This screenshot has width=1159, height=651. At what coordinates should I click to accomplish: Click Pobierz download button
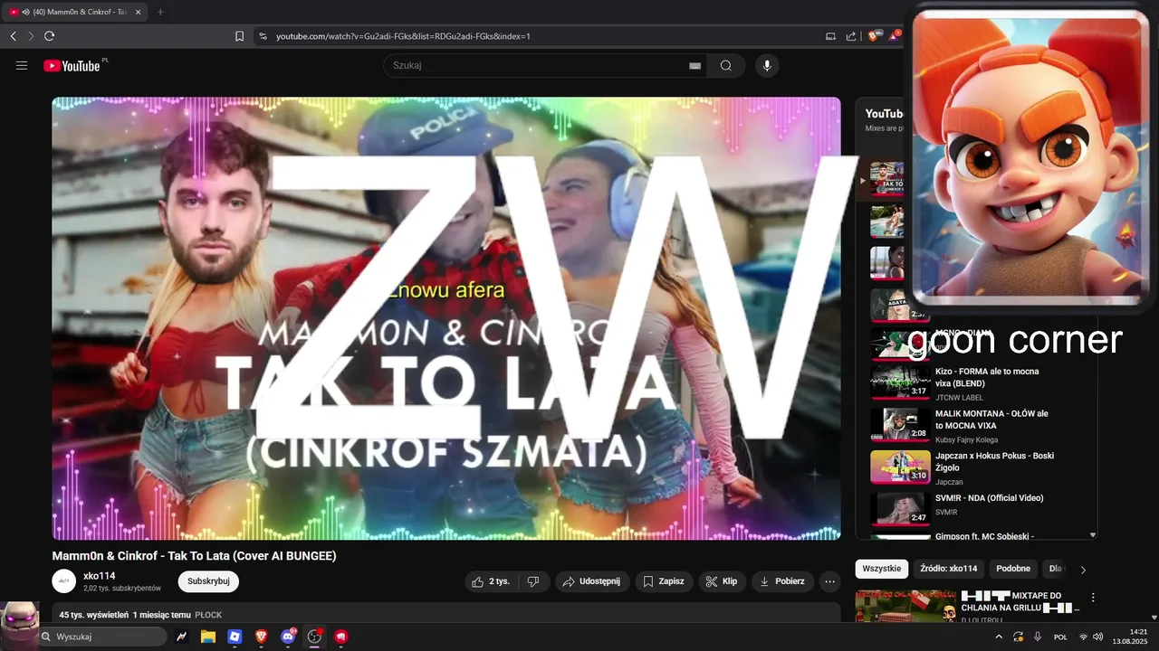(x=782, y=581)
